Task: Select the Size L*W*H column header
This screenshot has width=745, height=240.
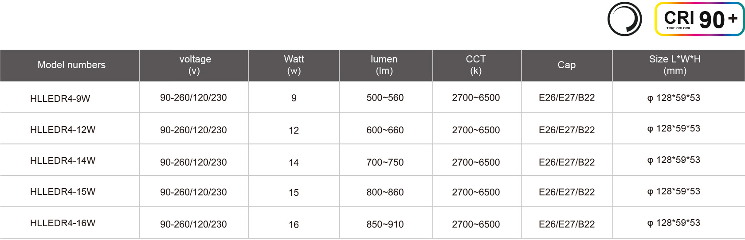Action: coord(674,65)
